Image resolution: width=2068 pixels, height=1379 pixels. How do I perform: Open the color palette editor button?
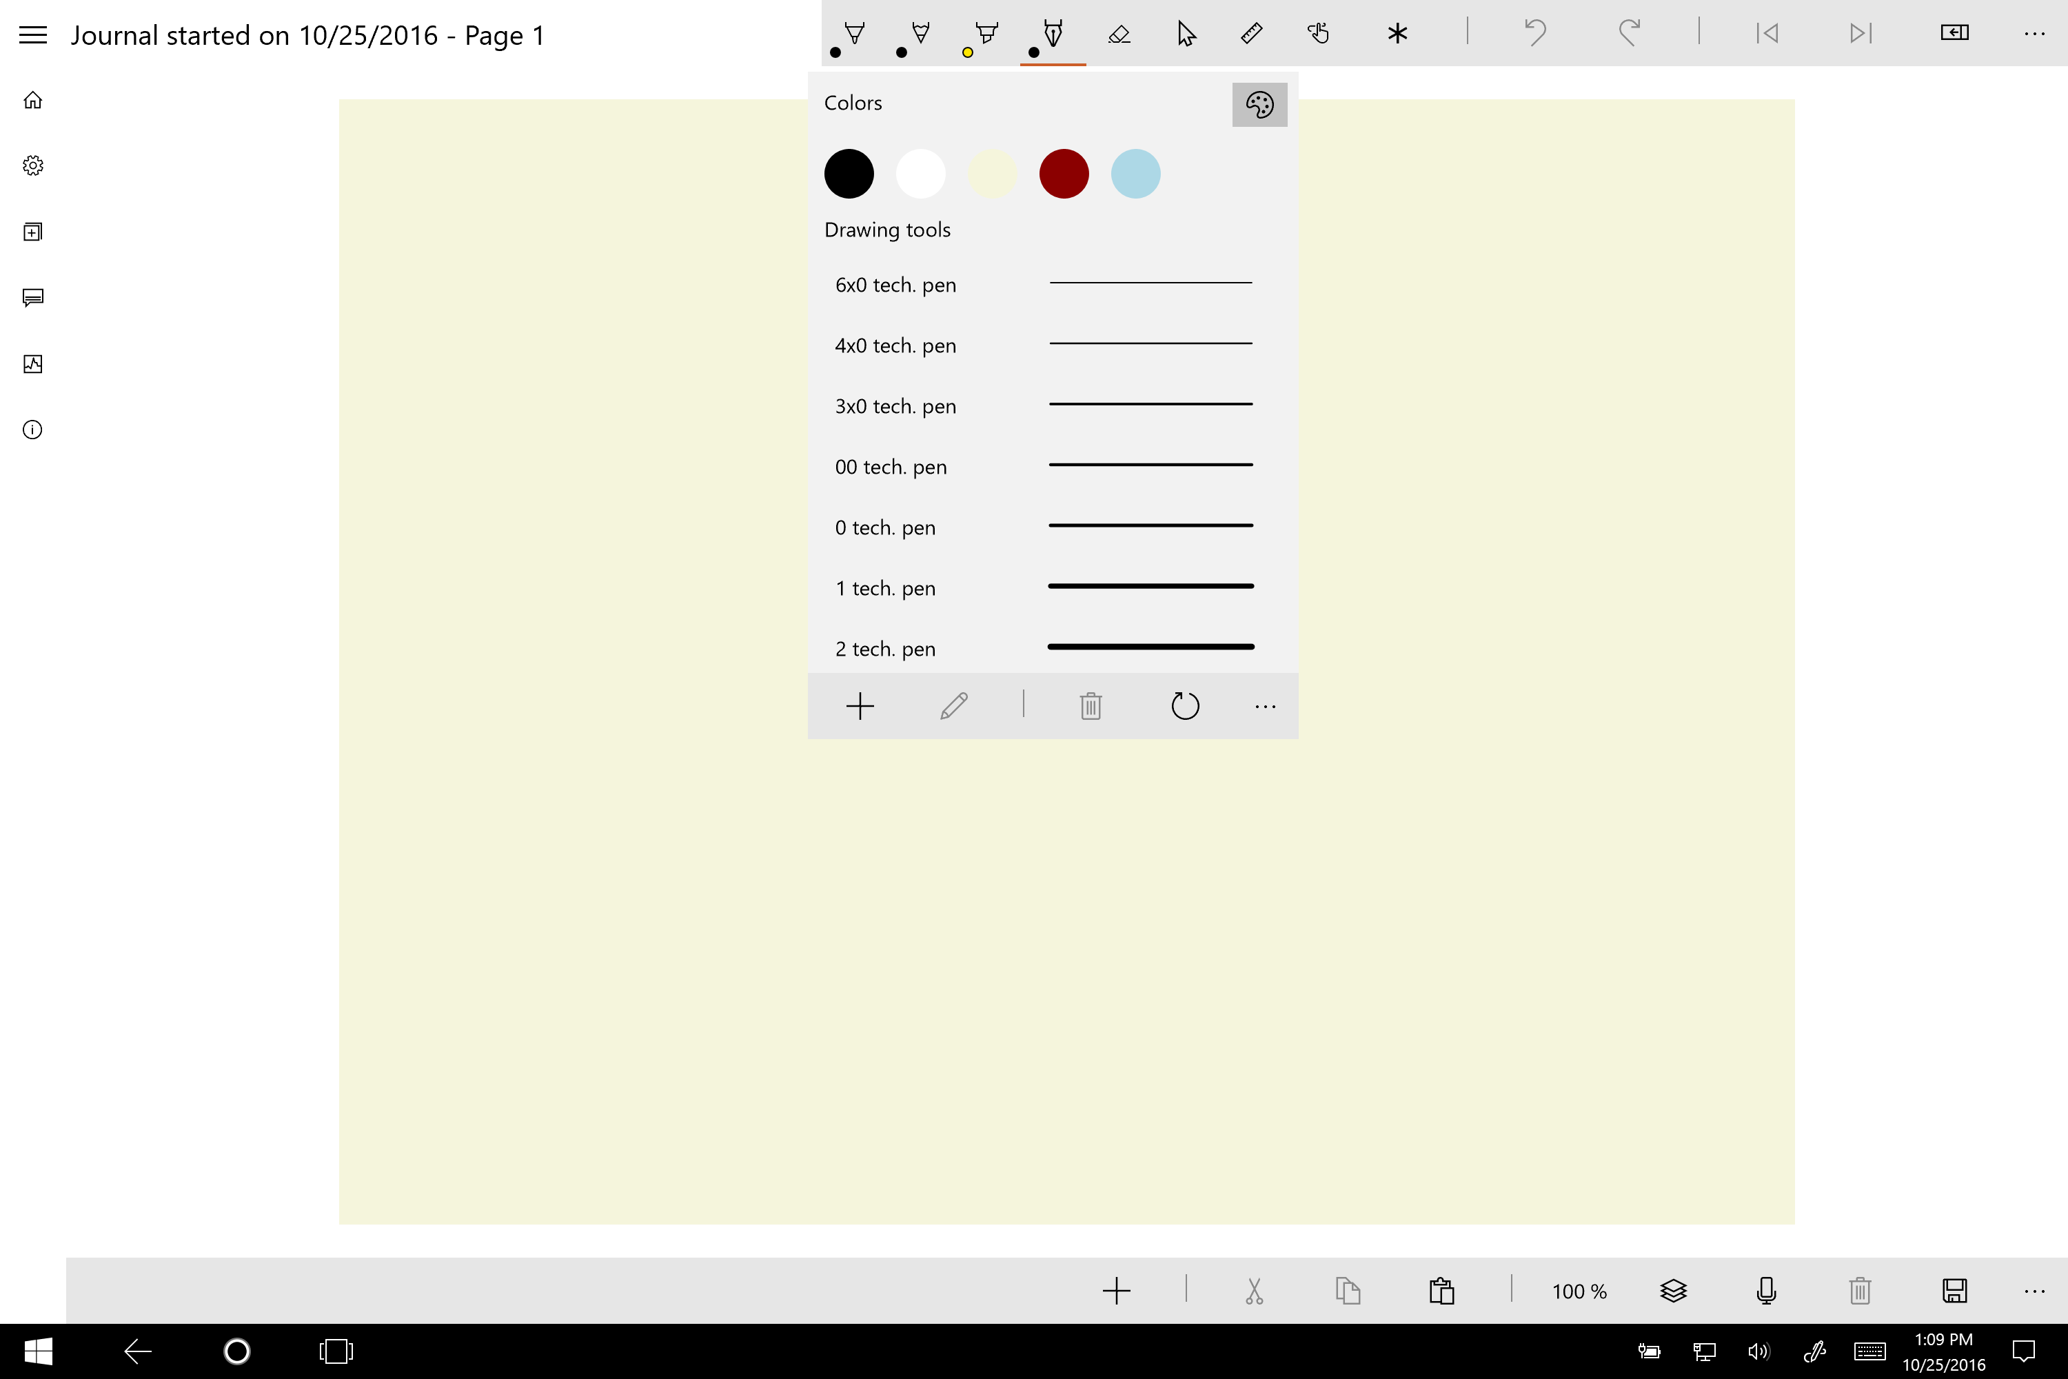coord(1259,105)
